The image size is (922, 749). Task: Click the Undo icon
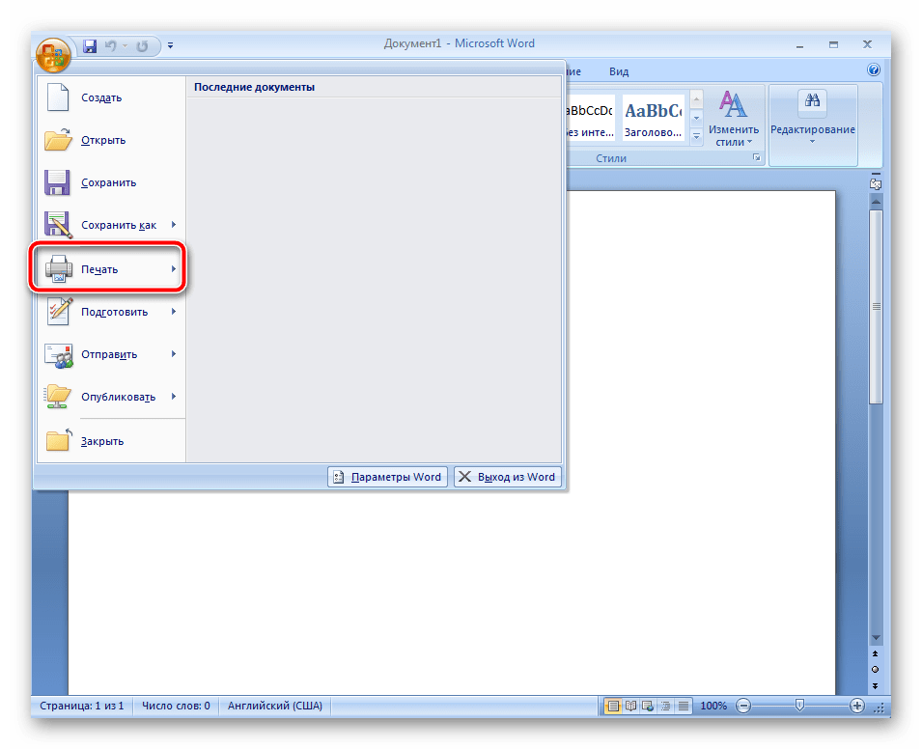pos(110,44)
